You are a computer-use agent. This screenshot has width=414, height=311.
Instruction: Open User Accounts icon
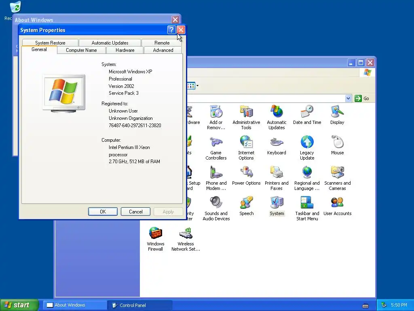(x=337, y=206)
